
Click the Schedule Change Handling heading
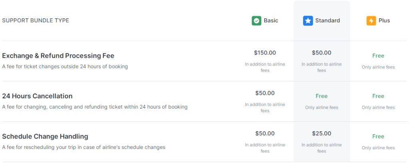[x=45, y=137]
